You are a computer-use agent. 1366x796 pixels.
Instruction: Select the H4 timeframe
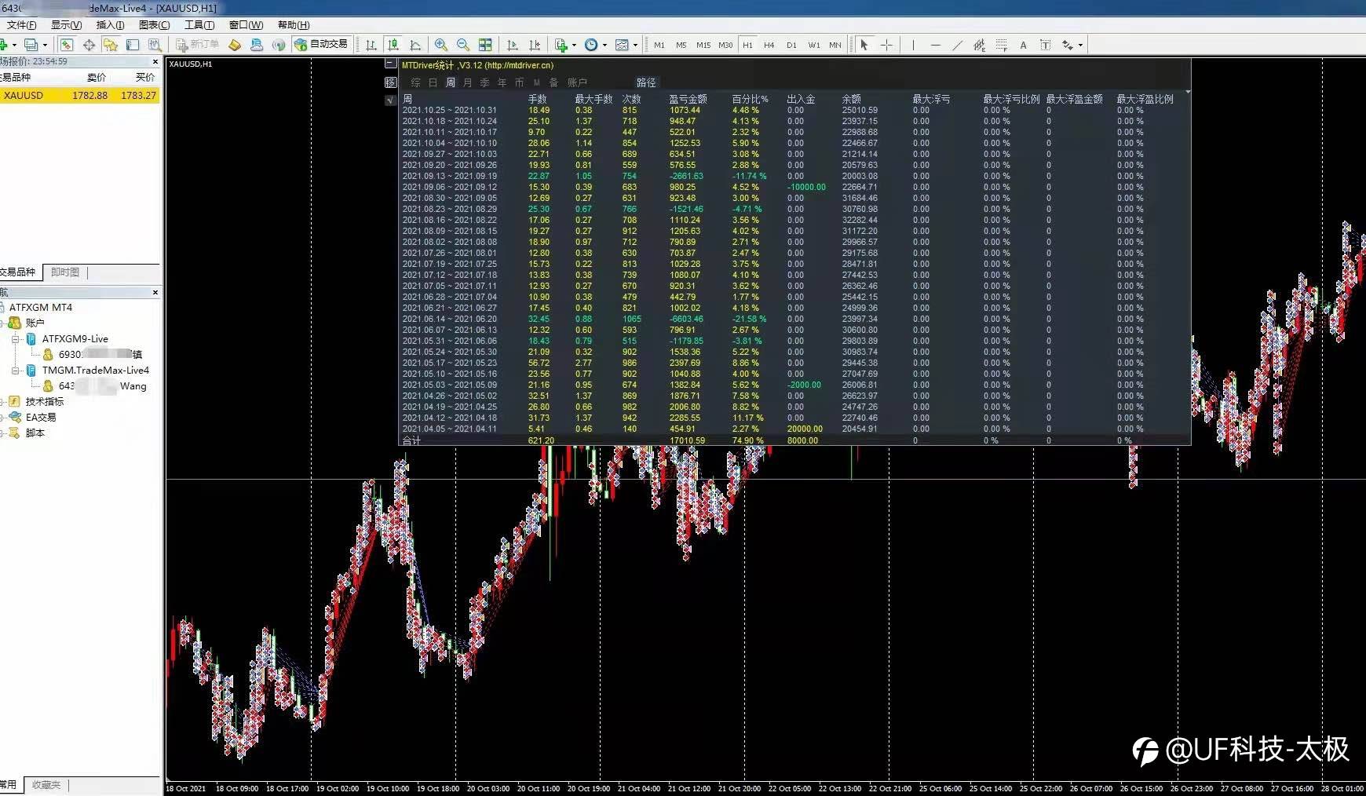(x=769, y=45)
